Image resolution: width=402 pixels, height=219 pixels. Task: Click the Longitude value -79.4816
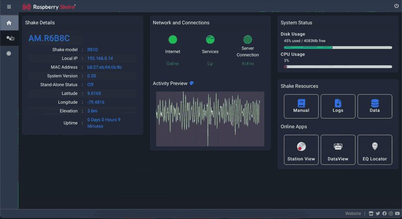[x=96, y=102]
